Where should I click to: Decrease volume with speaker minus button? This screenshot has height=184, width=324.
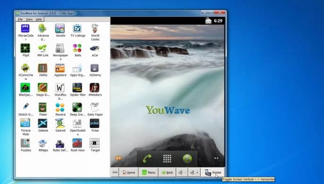click(182, 173)
